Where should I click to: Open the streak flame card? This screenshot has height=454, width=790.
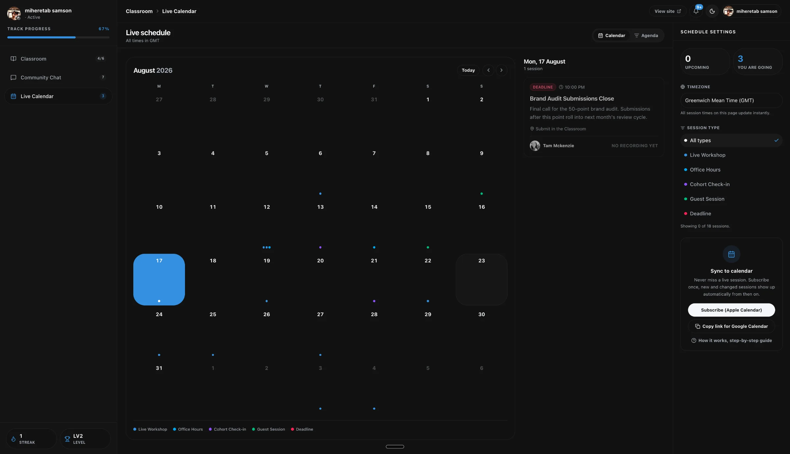(x=31, y=439)
